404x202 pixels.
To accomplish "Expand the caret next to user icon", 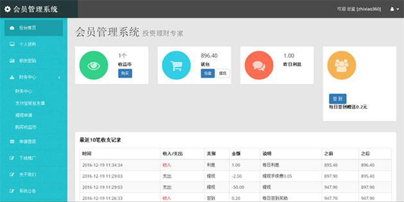I will coord(399,10).
